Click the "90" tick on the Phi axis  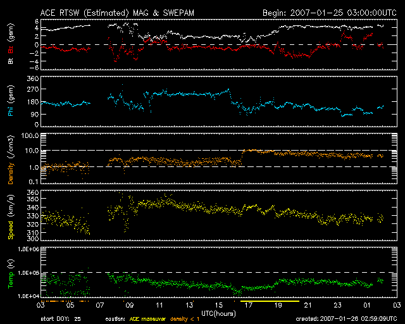pyautogui.click(x=35, y=114)
